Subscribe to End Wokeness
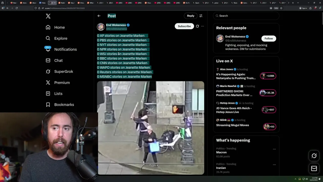 [184, 26]
